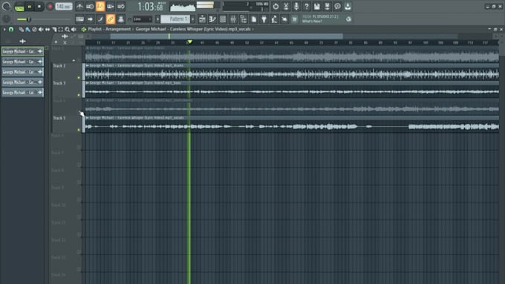Adjust the master volume slider
This screenshot has height=284, width=505.
point(28,19)
